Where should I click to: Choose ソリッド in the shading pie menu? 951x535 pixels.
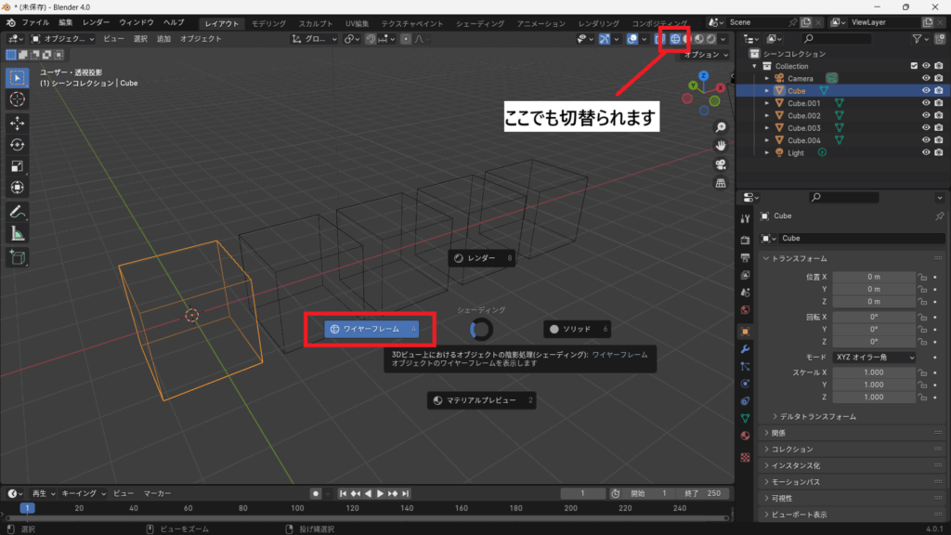[x=578, y=329]
